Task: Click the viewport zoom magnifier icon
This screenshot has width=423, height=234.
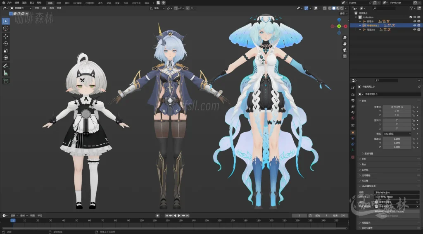Action: pos(345,38)
